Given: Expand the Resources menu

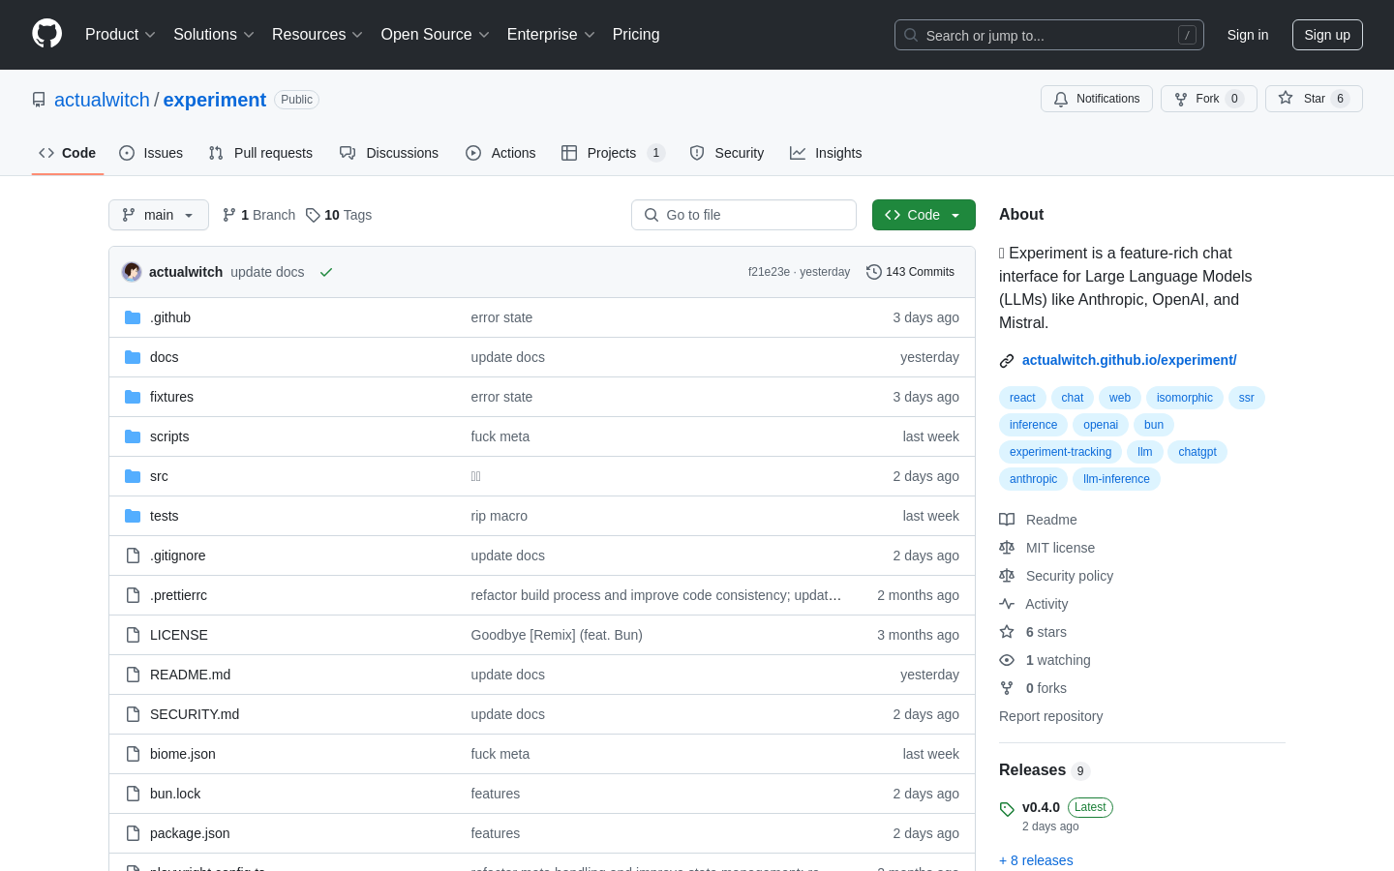Looking at the screenshot, I should [318, 35].
